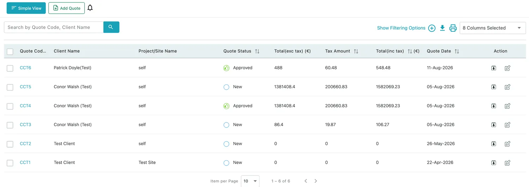Click the Project/Site Name column header
The image size is (529, 187).
point(158,51)
